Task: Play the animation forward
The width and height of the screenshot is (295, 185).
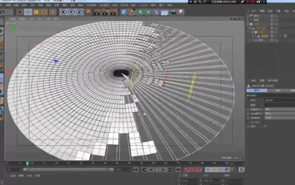Action: pyautogui.click(x=157, y=170)
